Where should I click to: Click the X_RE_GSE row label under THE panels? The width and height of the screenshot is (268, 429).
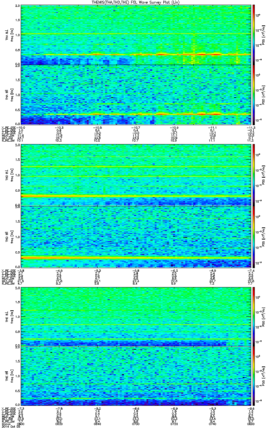9,409
